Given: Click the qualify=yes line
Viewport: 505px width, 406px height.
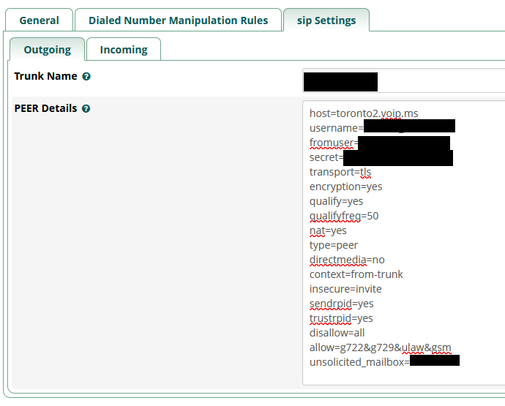Looking at the screenshot, I should point(336,201).
